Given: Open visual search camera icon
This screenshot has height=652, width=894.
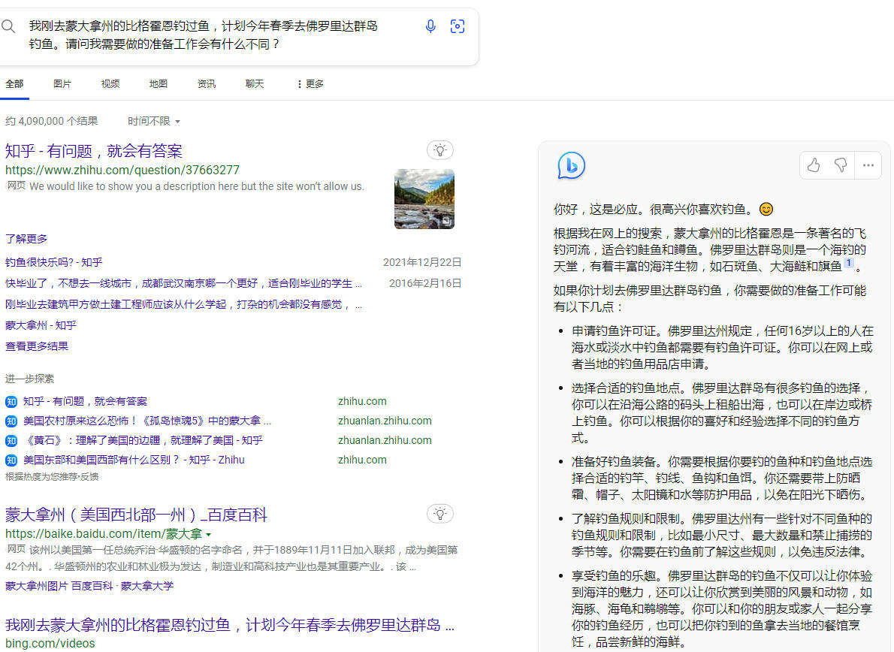Looking at the screenshot, I should click(x=458, y=26).
